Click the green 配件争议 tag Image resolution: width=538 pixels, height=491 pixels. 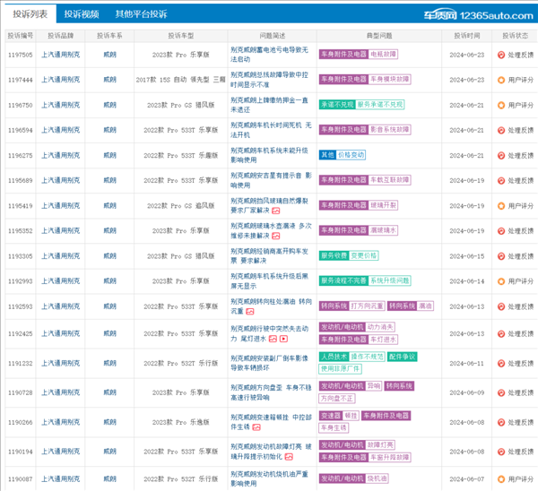point(403,357)
